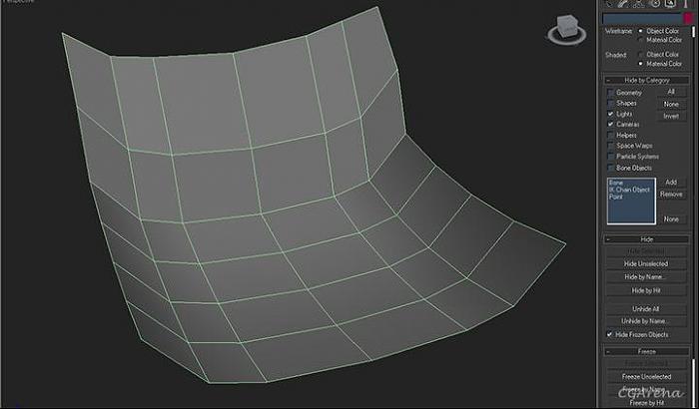Viewport: 699px width, 409px height.
Task: Click the All category button
Action: 671,92
